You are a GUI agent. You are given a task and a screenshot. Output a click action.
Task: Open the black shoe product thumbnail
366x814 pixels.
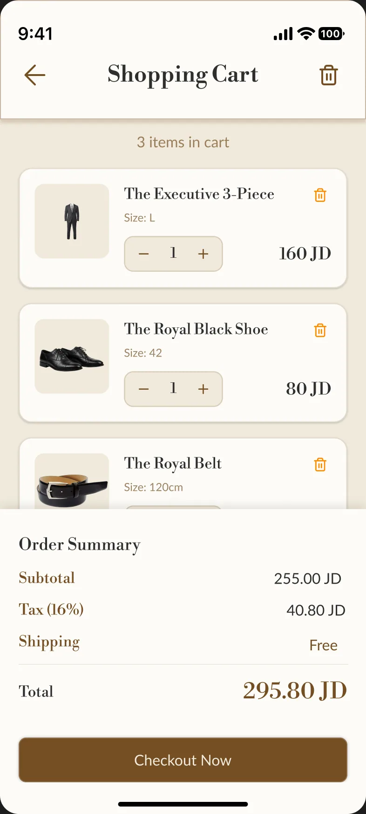point(72,356)
